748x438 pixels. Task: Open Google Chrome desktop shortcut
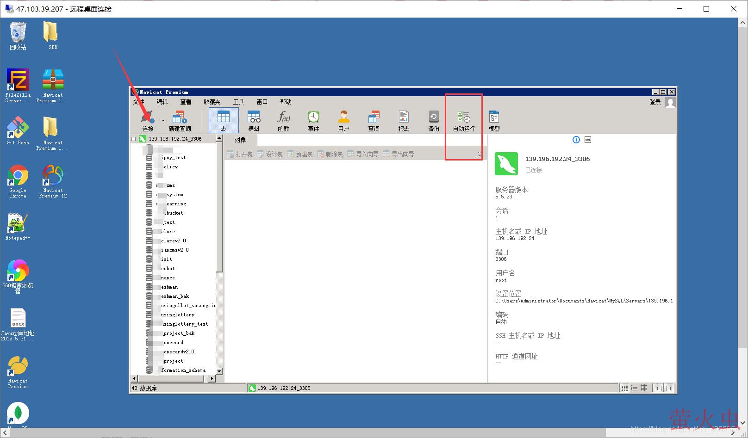pyautogui.click(x=18, y=181)
